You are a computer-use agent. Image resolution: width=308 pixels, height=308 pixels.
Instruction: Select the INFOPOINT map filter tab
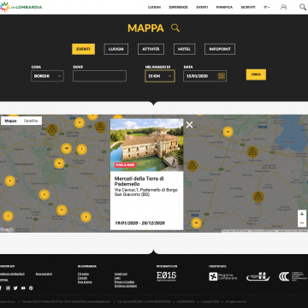220,49
